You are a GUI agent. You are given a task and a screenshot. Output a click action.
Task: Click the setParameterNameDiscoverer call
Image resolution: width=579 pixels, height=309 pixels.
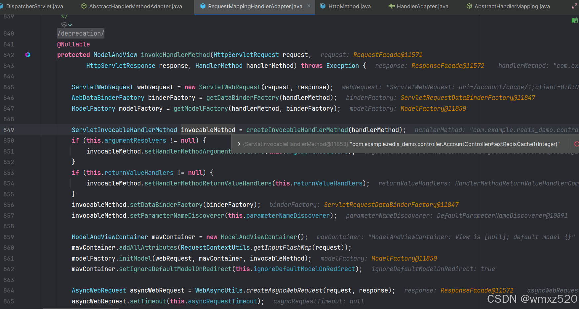177,215
